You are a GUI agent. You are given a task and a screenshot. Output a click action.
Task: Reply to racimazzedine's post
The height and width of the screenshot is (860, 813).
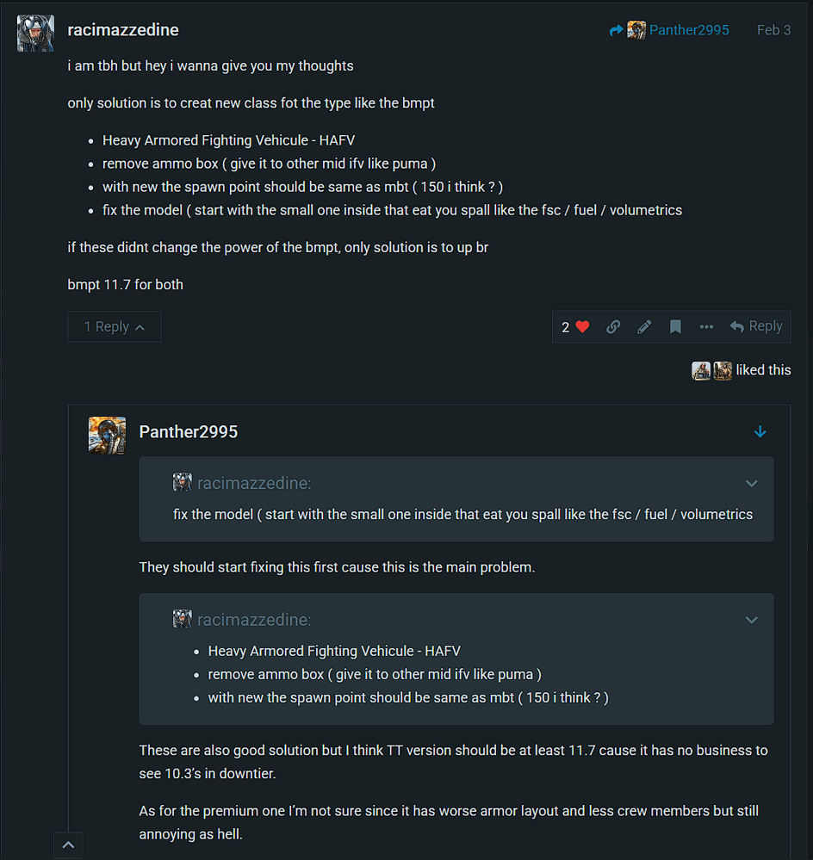click(756, 327)
